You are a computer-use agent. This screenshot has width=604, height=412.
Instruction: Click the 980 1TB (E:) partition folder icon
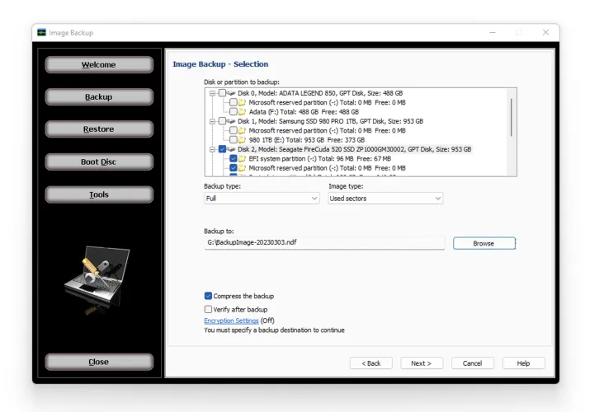(x=243, y=139)
